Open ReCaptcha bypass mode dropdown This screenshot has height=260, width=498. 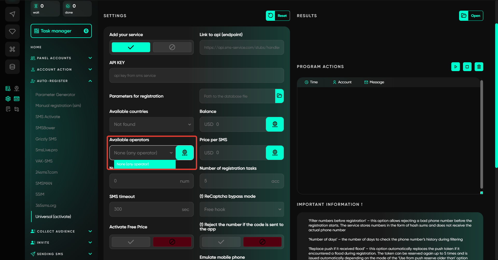pos(241,209)
